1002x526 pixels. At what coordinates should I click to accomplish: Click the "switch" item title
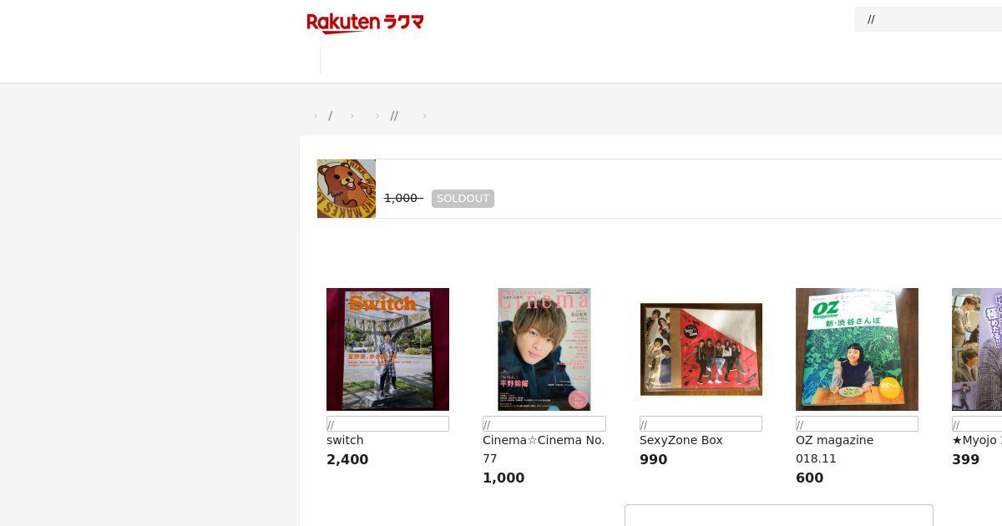pos(345,440)
